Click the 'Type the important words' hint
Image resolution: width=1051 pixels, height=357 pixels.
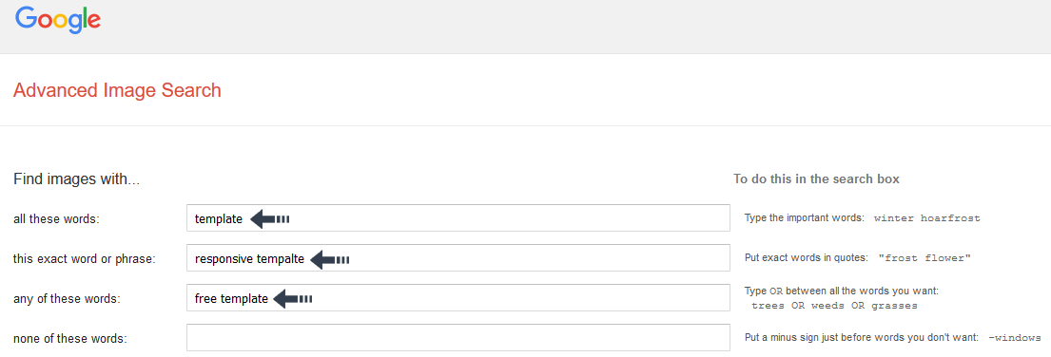[807, 218]
